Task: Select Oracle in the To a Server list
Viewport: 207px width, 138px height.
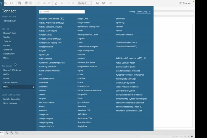Action: click(x=6, y=79)
